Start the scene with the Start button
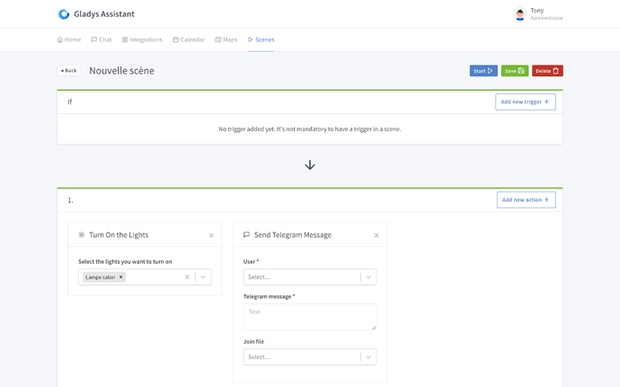This screenshot has width=620, height=387. coord(483,71)
